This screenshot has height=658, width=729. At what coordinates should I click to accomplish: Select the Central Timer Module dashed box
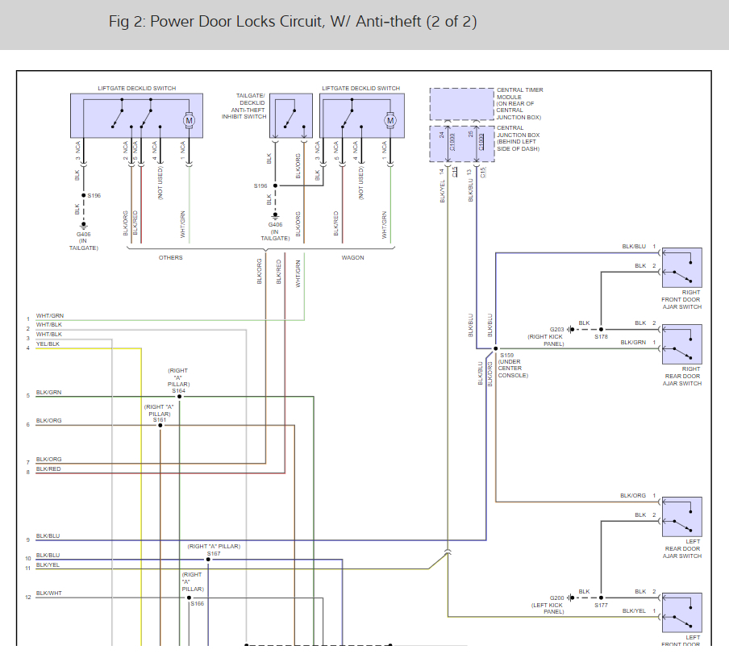pyautogui.click(x=461, y=104)
